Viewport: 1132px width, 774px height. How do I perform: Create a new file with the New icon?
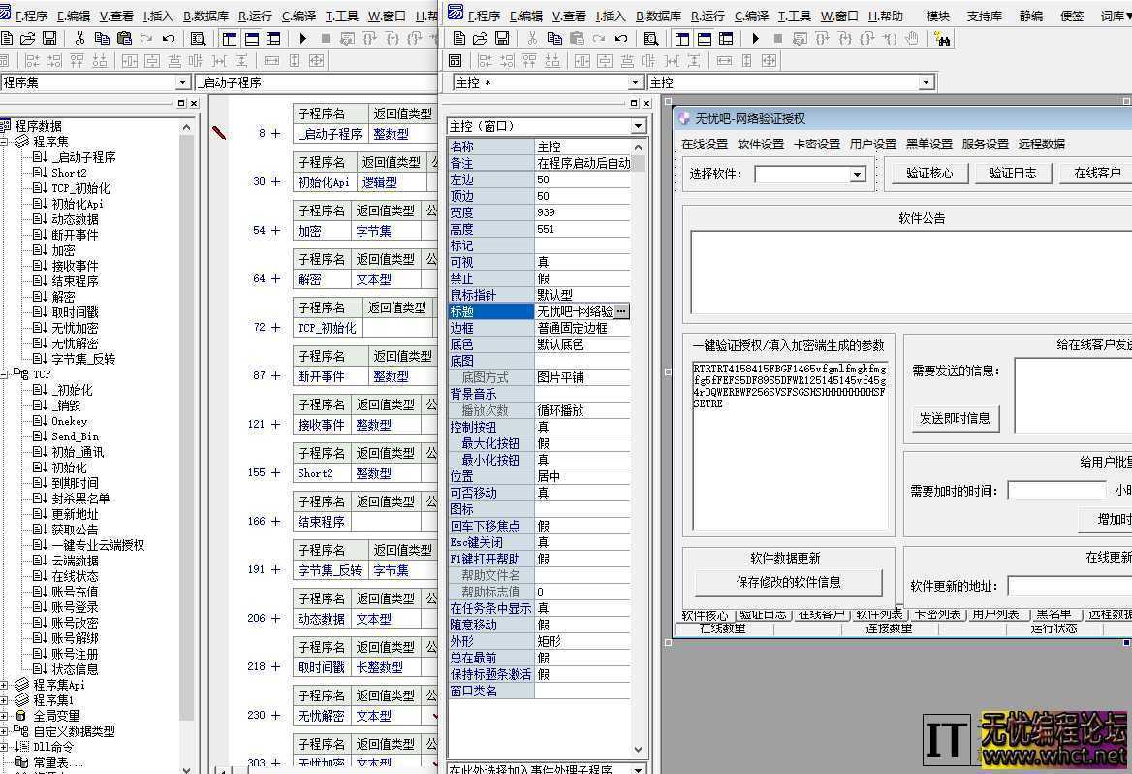coord(8,38)
